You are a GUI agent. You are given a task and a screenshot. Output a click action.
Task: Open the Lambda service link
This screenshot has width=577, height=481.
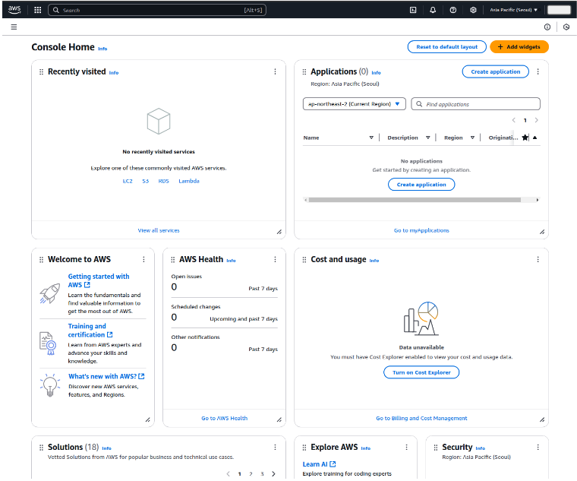[189, 181]
